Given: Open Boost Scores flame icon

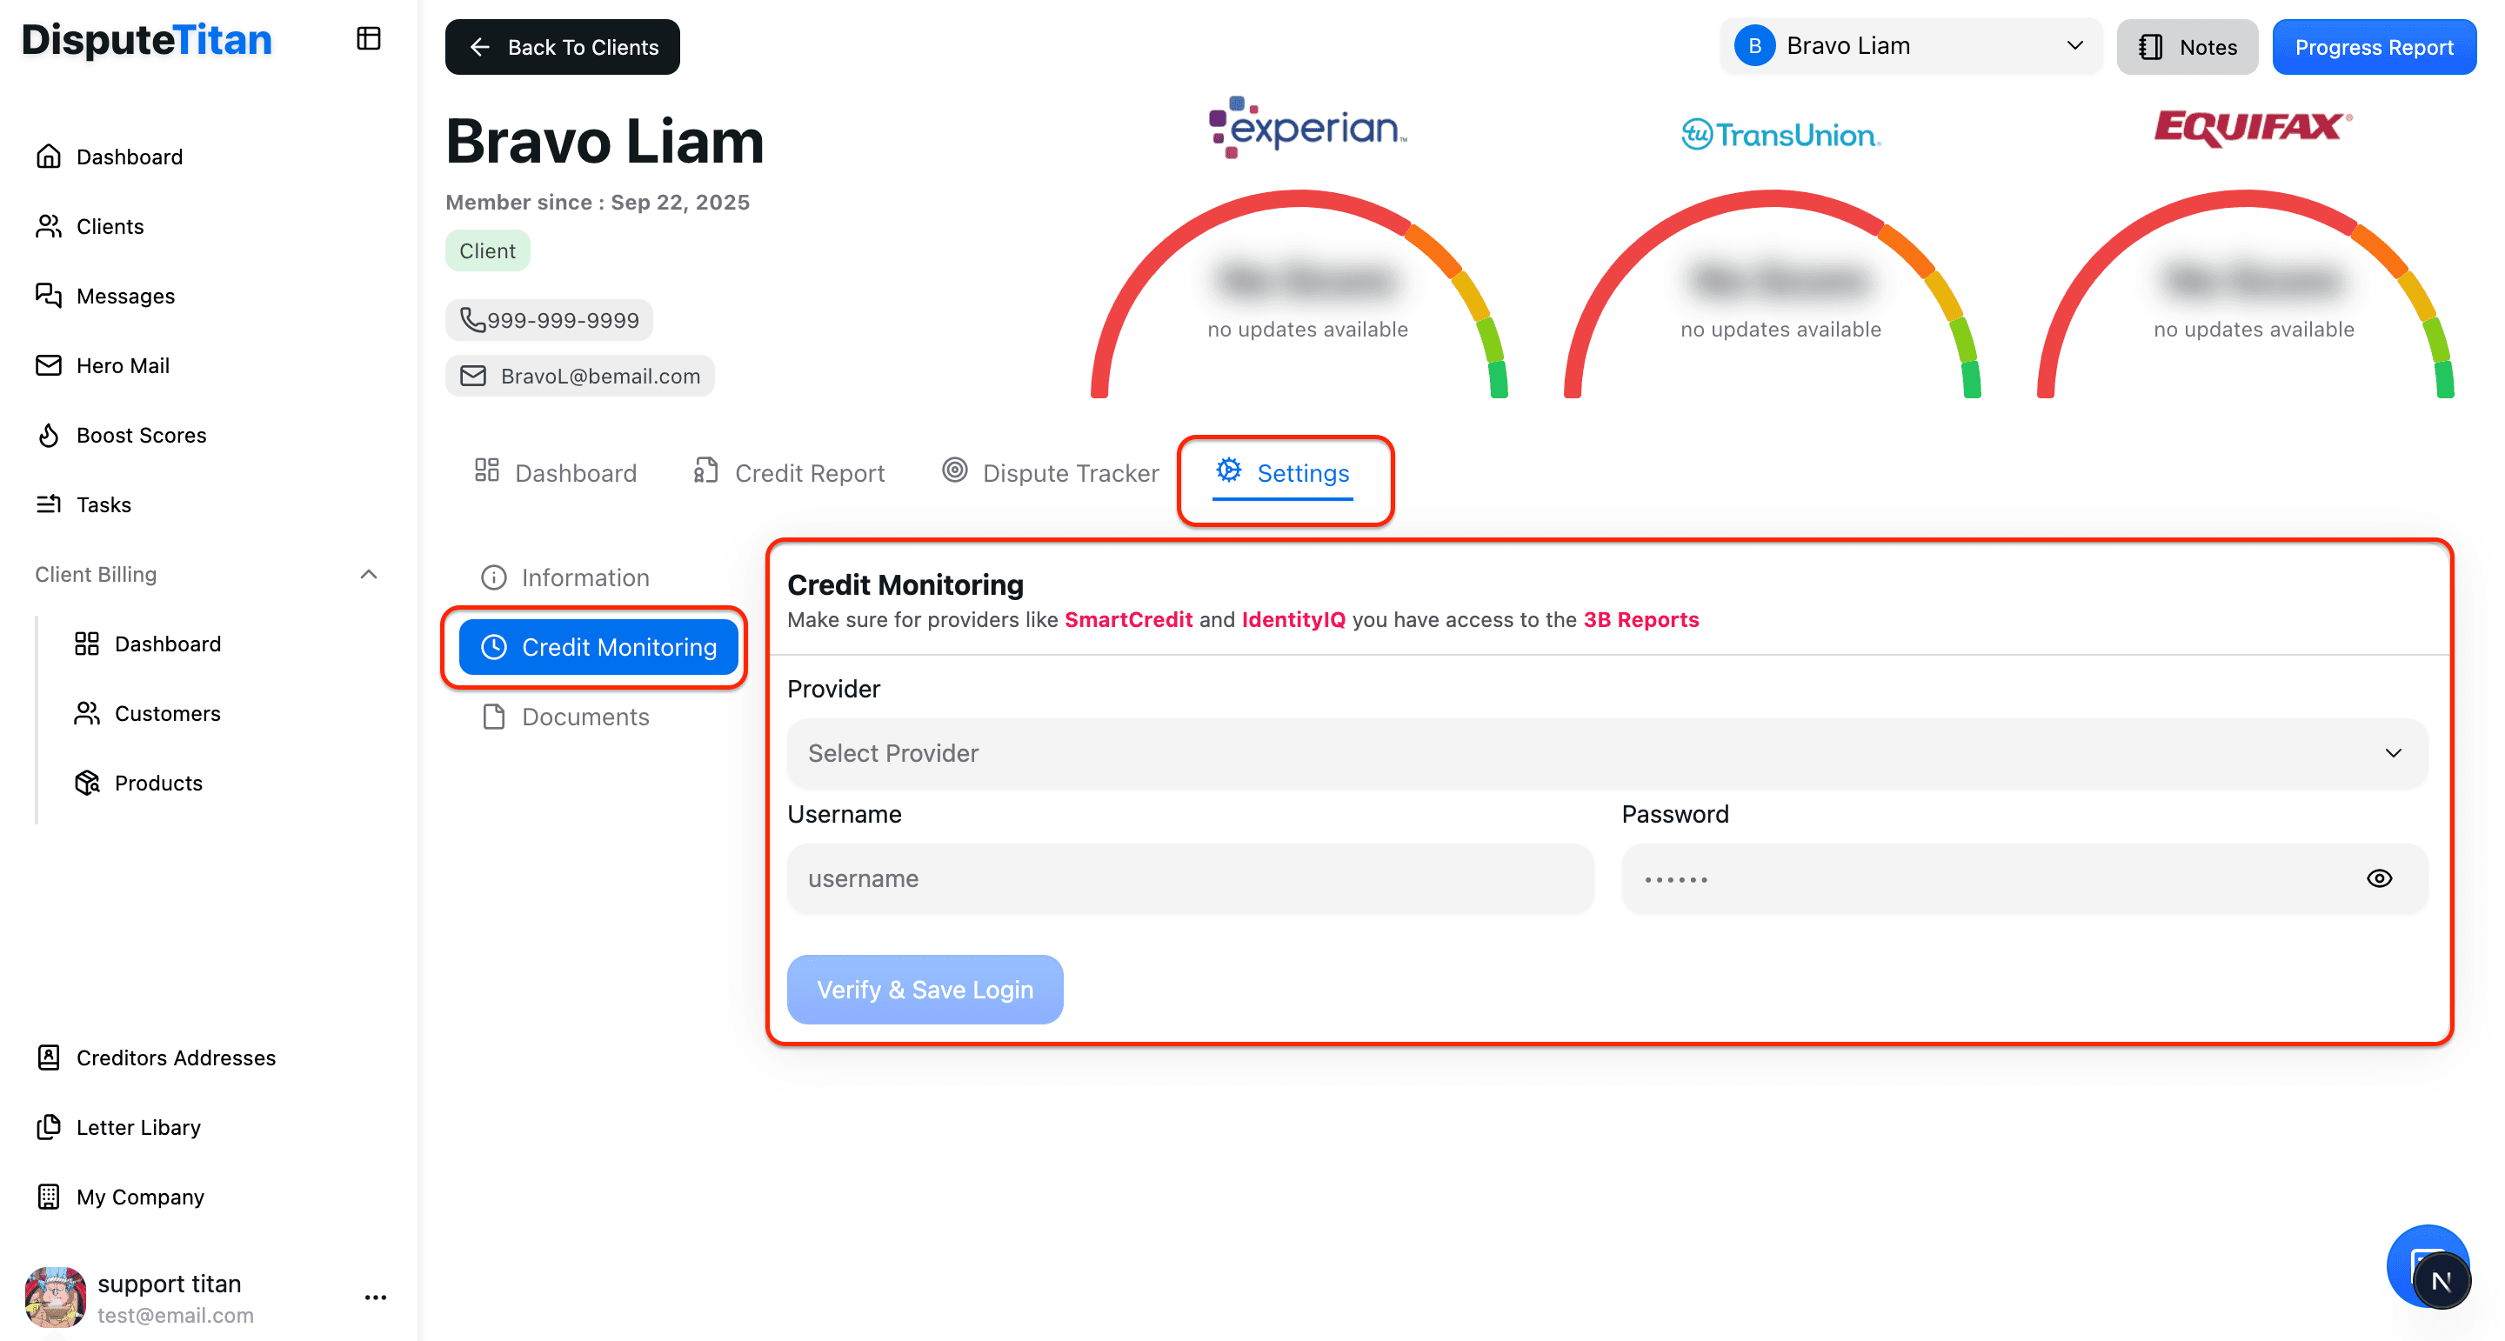Looking at the screenshot, I should pyautogui.click(x=49, y=435).
